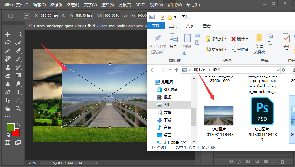Open the 窗口(W) menu

point(175,5)
